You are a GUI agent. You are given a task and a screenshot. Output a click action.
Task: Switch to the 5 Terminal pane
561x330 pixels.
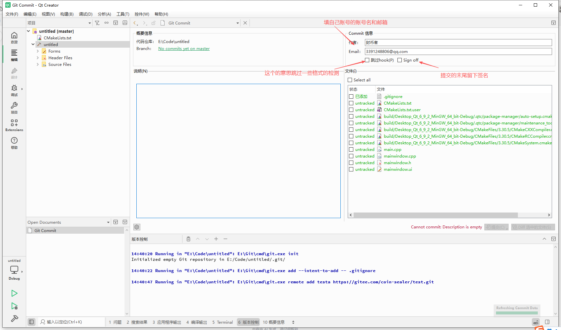coord(222,322)
